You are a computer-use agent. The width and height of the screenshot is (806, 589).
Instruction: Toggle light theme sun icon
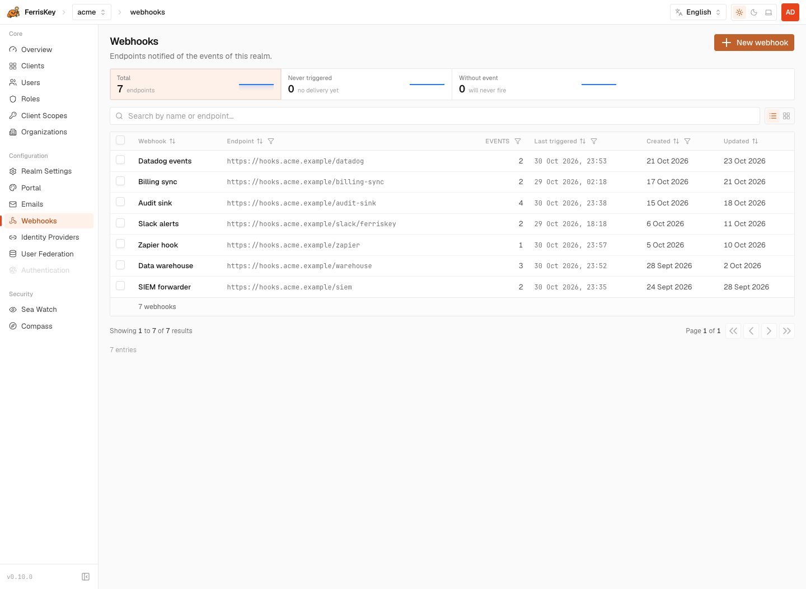pyautogui.click(x=739, y=12)
